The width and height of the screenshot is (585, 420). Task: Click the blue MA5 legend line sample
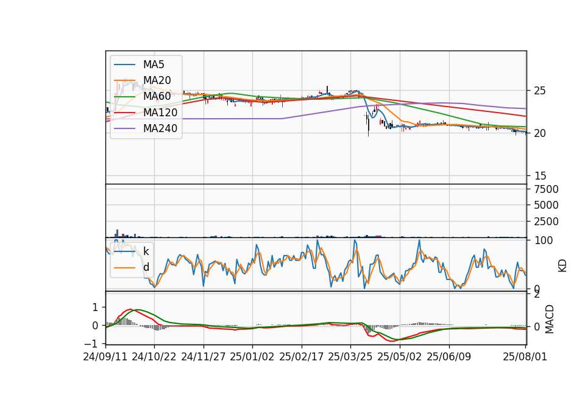click(x=124, y=65)
